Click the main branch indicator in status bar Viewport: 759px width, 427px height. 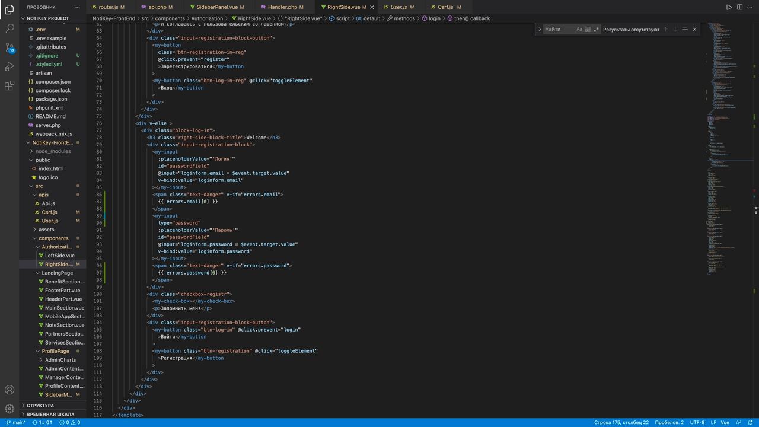[16, 422]
